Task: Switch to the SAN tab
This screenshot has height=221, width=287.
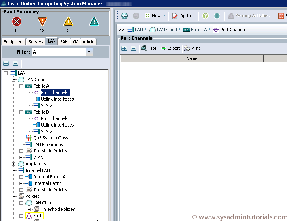Action: (x=64, y=42)
